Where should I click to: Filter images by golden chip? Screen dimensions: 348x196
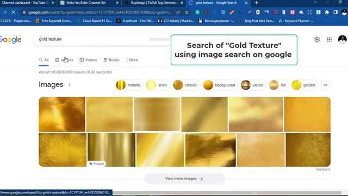click(304, 85)
